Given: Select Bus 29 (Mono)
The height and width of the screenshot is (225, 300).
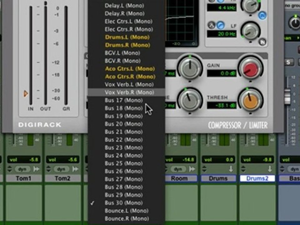Looking at the screenshot, I should [126, 195].
